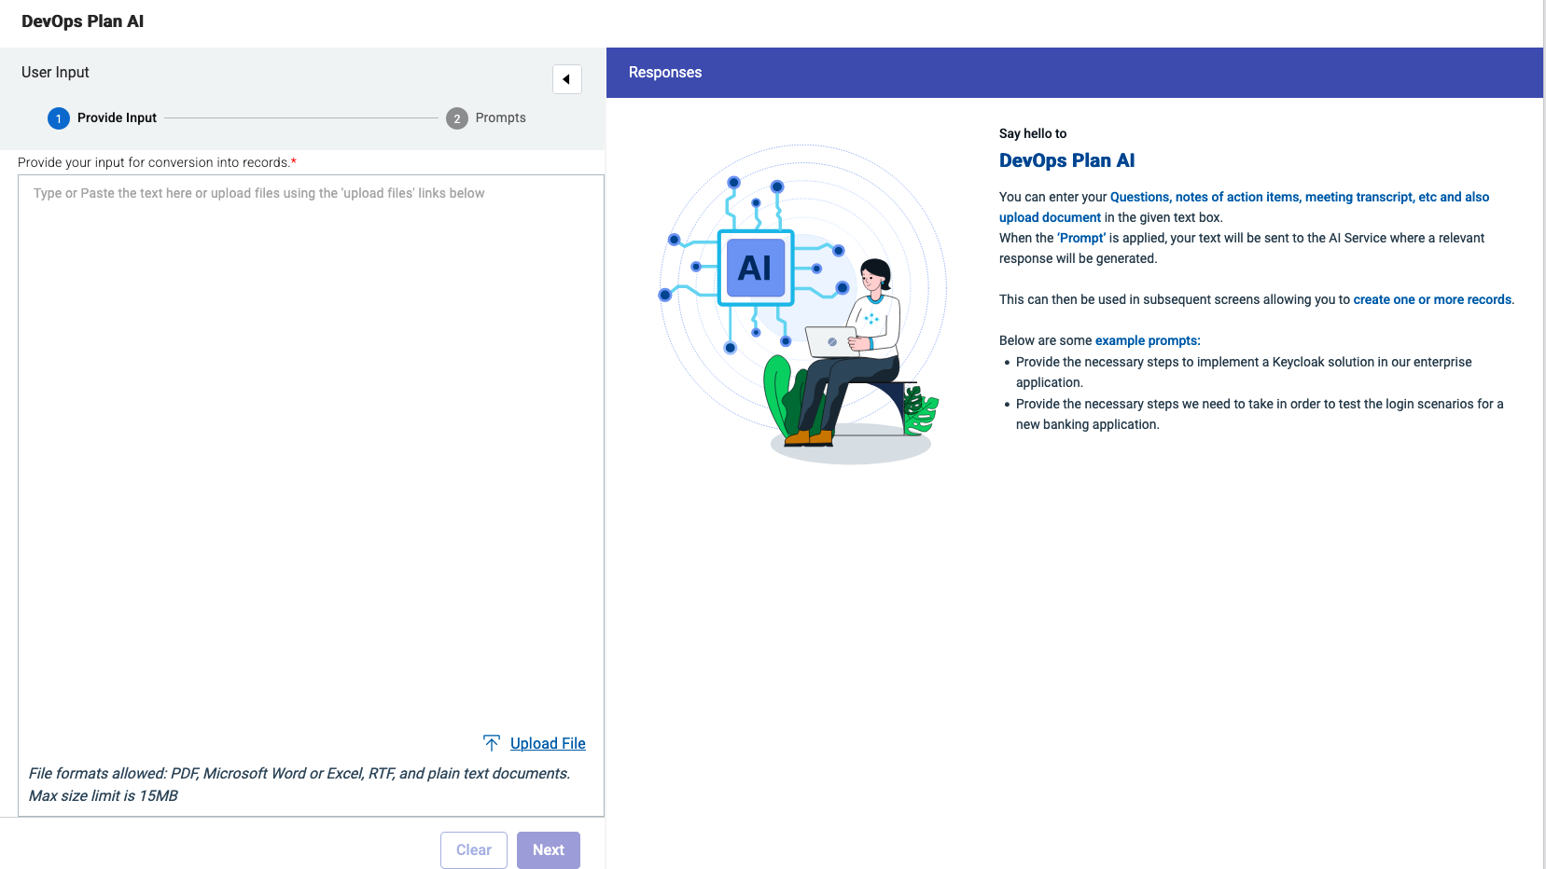
Task: Select the Provide Input step label
Action: (x=116, y=117)
